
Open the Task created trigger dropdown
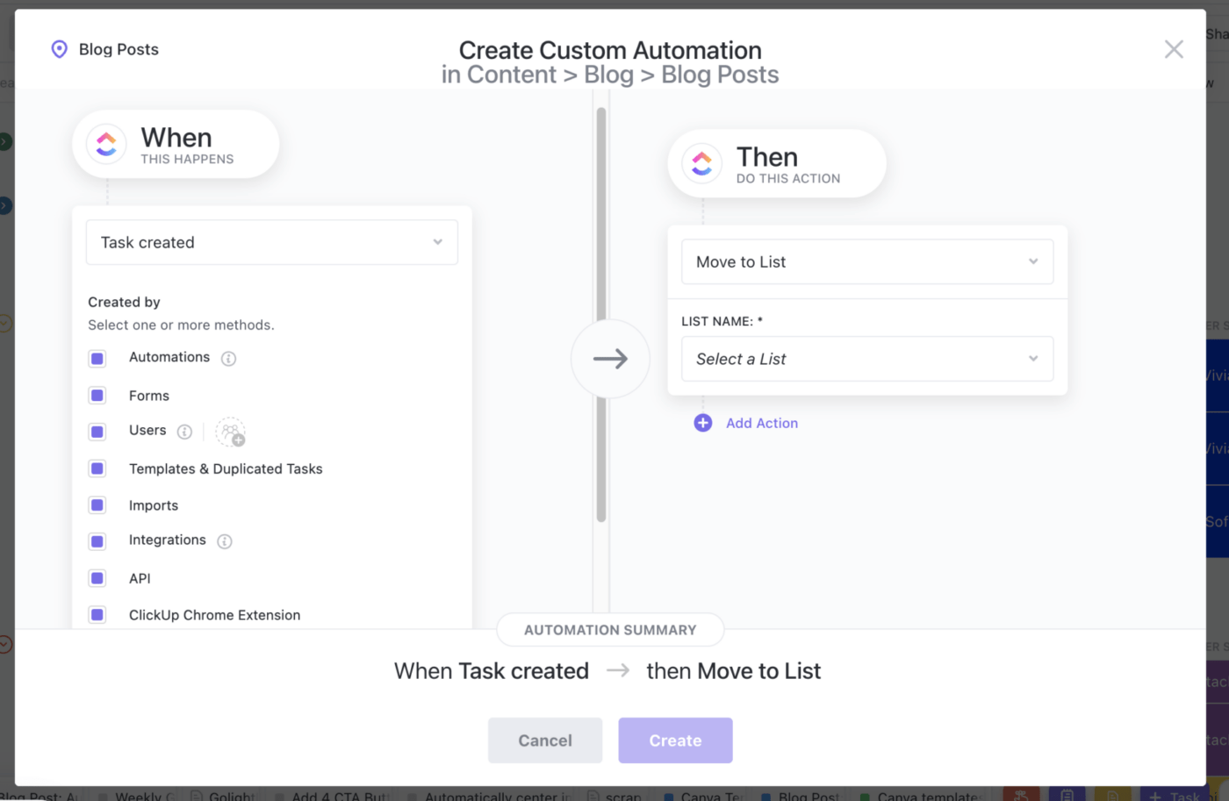(271, 242)
